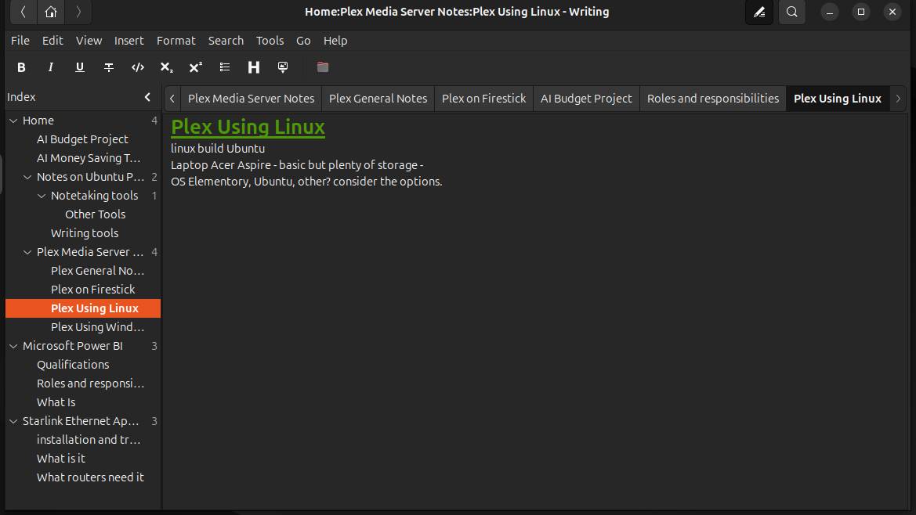Open the Format menu
Viewport: 916px width, 515px height.
tap(176, 41)
